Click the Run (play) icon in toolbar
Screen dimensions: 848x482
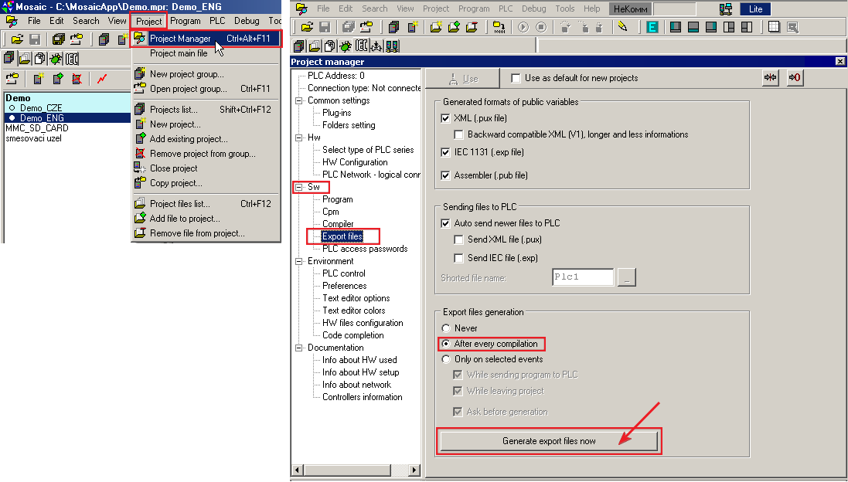(x=523, y=27)
